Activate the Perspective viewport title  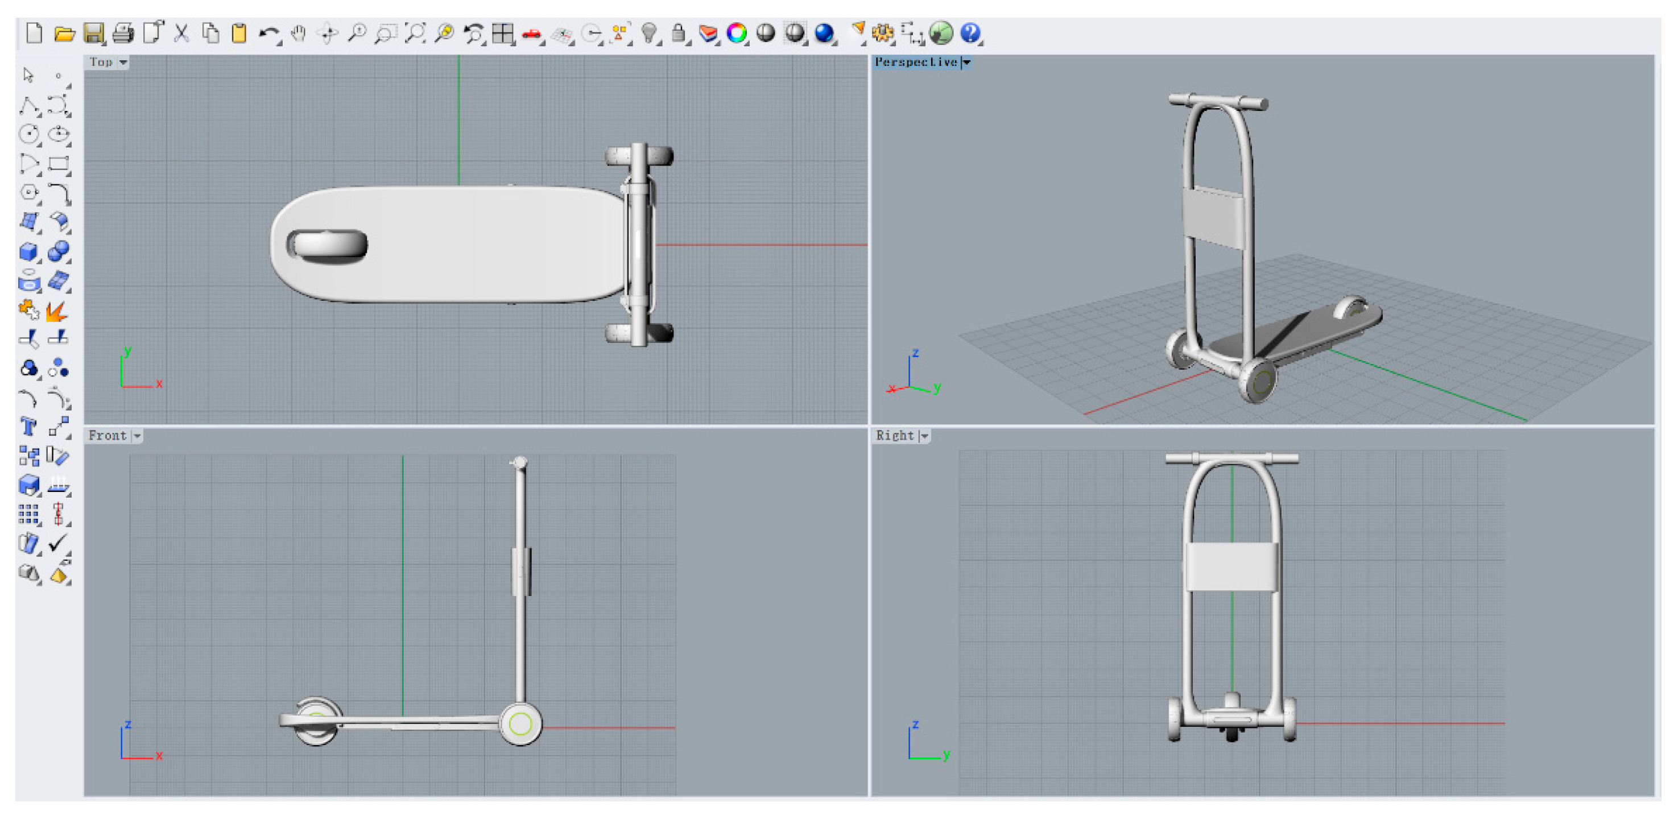tap(915, 63)
